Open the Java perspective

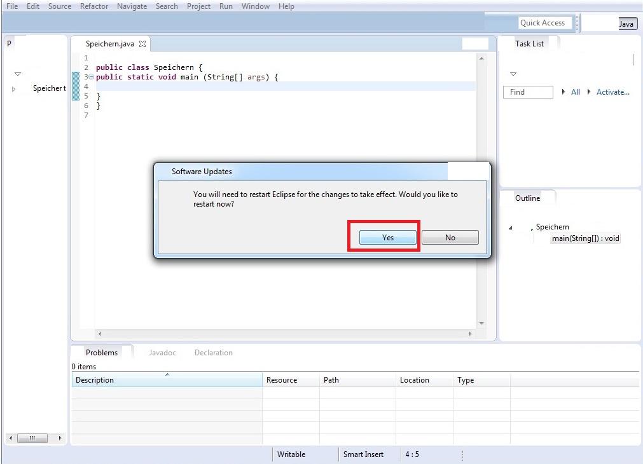pos(626,24)
